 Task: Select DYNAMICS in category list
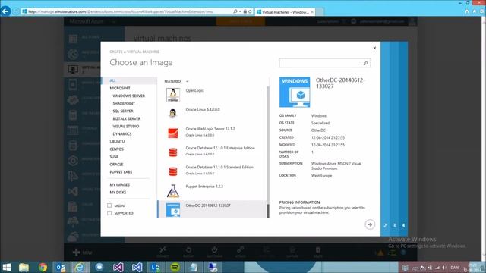point(122,134)
